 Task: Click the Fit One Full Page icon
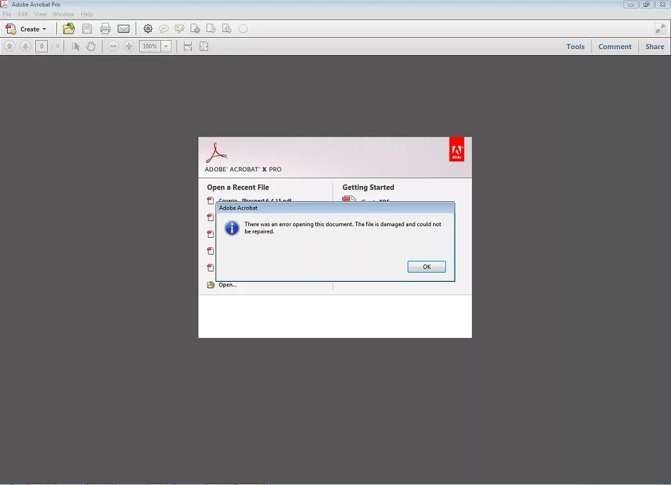(203, 46)
